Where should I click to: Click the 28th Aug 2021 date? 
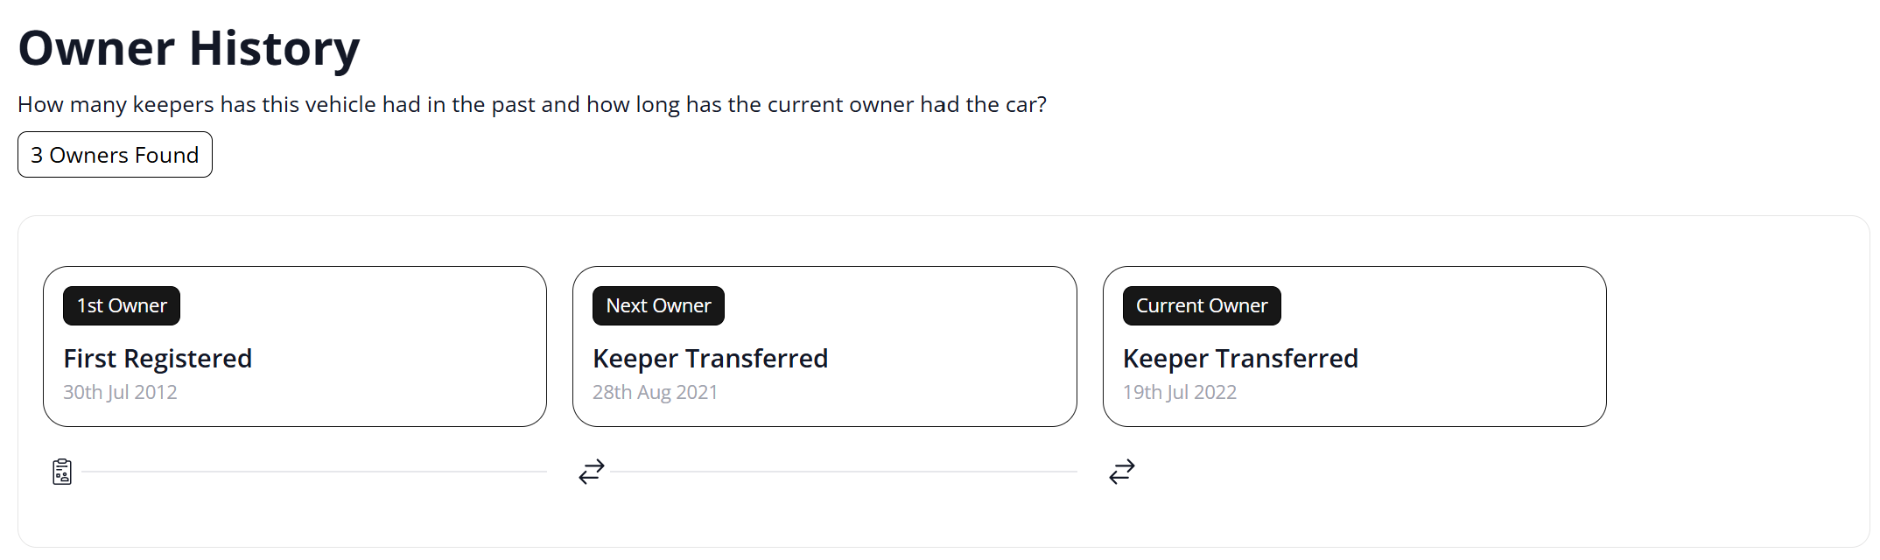coord(655,392)
